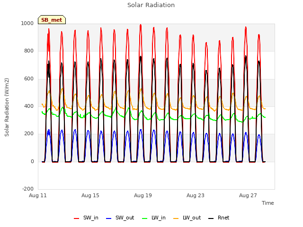
Task: Click the Aug 19 x-axis tick label
Action: pyautogui.click(x=143, y=195)
